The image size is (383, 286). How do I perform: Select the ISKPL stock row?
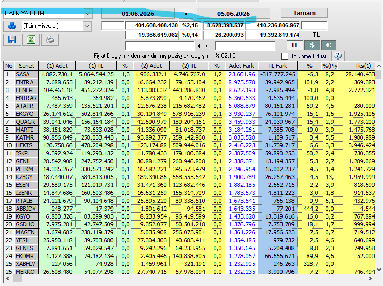point(189,153)
